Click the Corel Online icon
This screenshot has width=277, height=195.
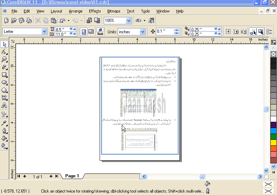(x=151, y=20)
